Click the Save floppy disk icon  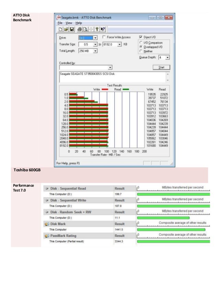point(72,29)
